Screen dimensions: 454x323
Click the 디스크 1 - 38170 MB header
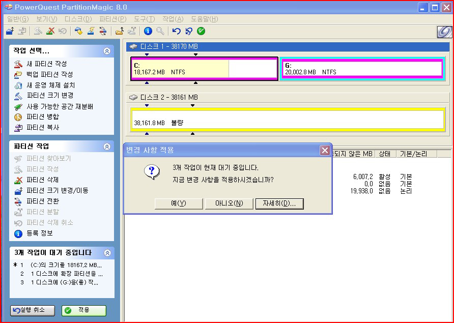[x=288, y=46]
